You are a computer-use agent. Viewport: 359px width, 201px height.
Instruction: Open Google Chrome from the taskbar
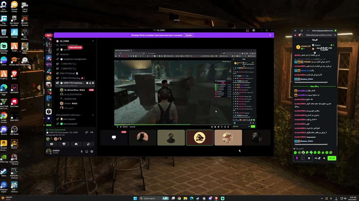[x=179, y=198]
